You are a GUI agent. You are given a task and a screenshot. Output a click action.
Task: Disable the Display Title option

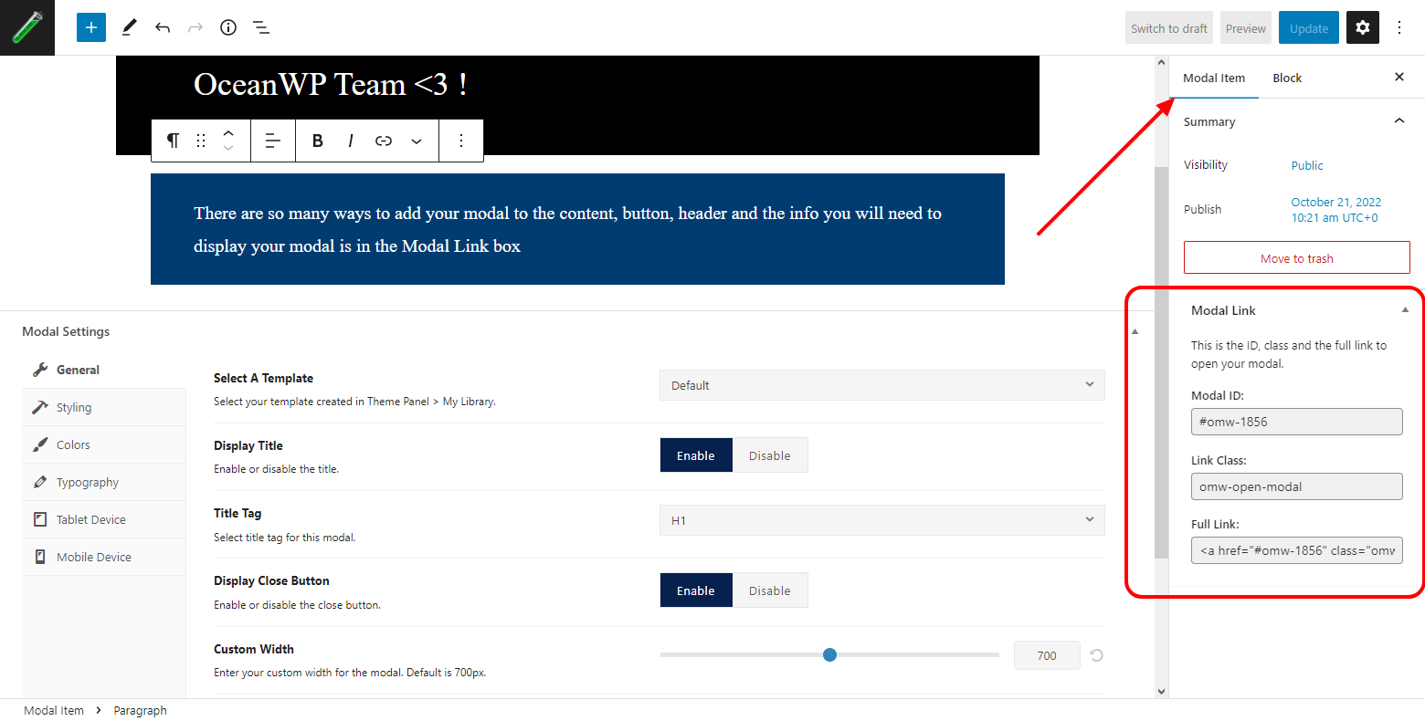coord(770,455)
